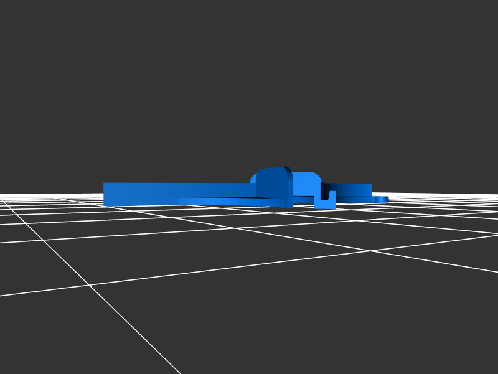Screen dimensions: 498x374
Task: Click the right upright of the U-shaped bracket
Action: tap(333, 198)
